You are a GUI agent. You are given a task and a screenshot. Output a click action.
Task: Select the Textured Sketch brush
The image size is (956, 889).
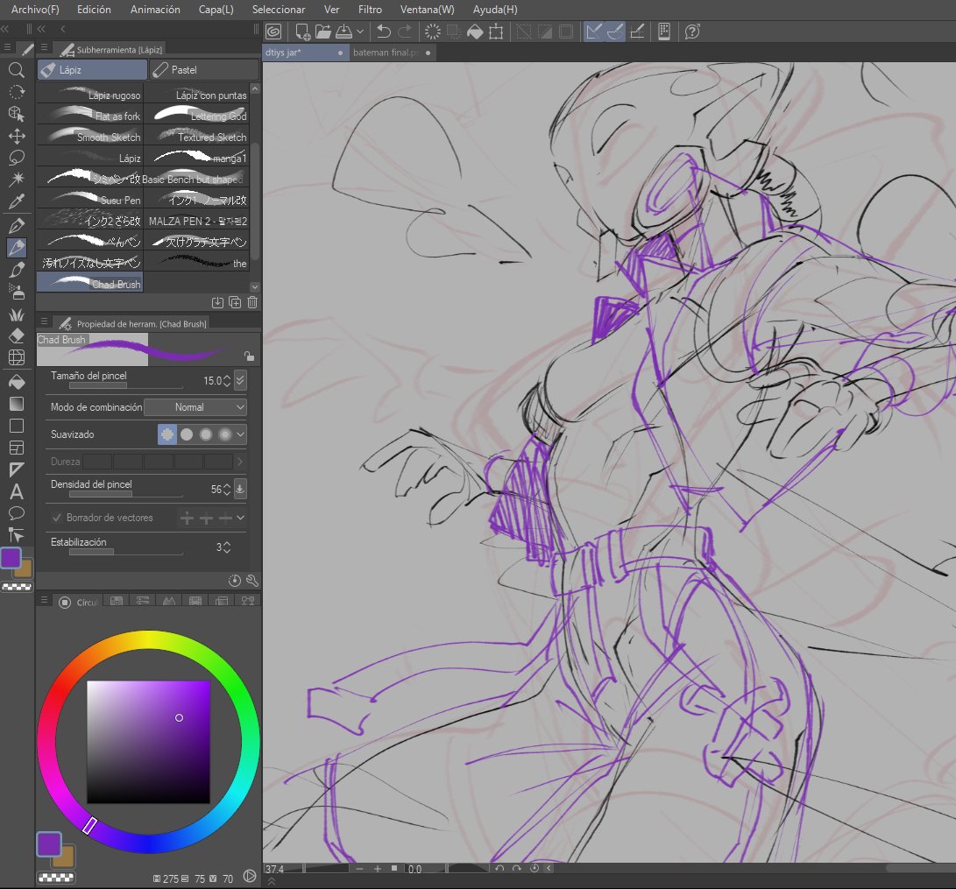click(x=196, y=137)
